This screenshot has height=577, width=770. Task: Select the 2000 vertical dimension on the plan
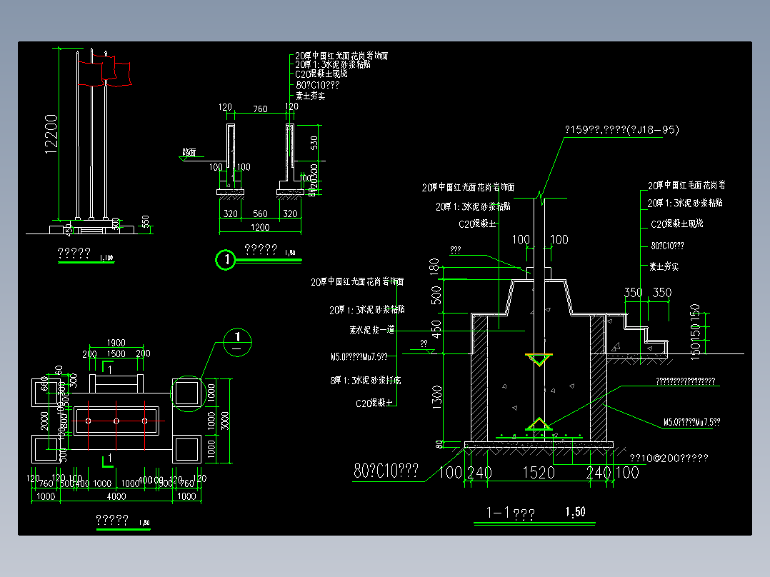tap(44, 421)
